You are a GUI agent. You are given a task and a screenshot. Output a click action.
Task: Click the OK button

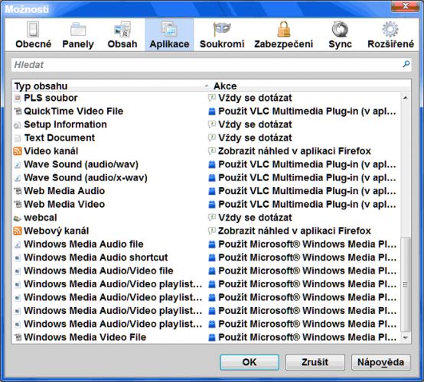pos(250,362)
